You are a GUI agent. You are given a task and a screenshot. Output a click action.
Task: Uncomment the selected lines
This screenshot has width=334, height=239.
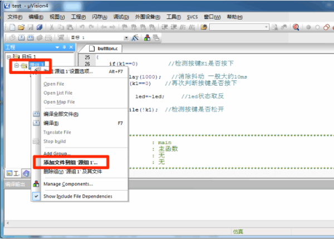(x=191, y=27)
